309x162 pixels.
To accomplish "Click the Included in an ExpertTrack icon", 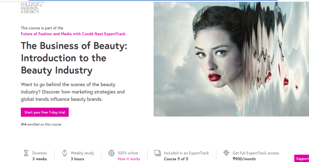I will click(x=158, y=153).
